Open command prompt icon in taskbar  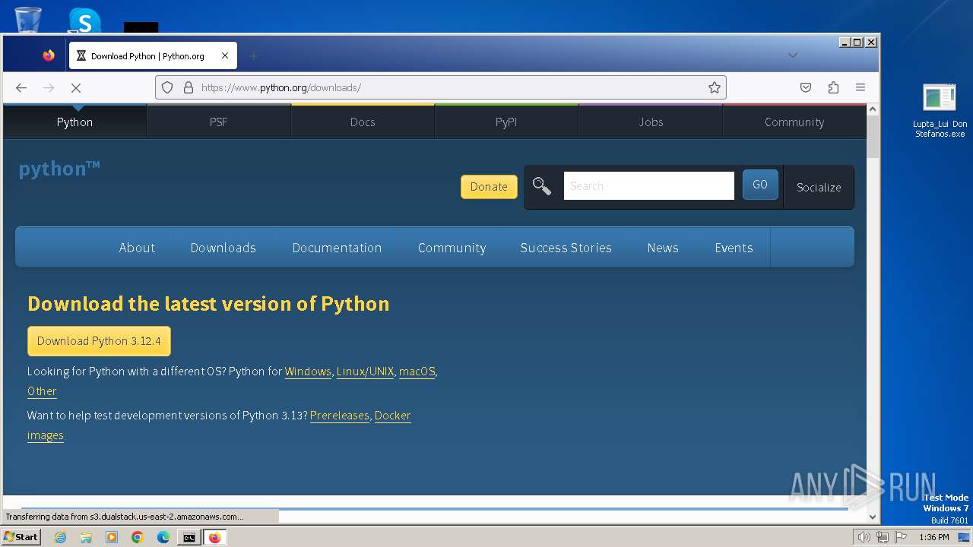pyautogui.click(x=189, y=537)
